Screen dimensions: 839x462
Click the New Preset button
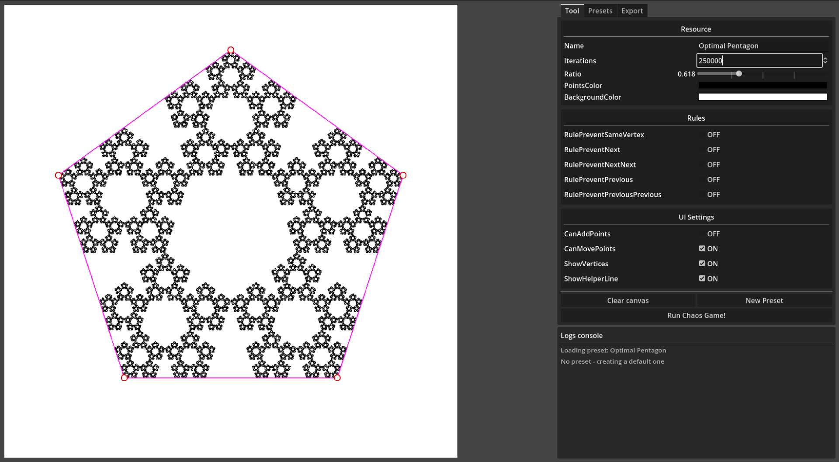[x=764, y=300]
